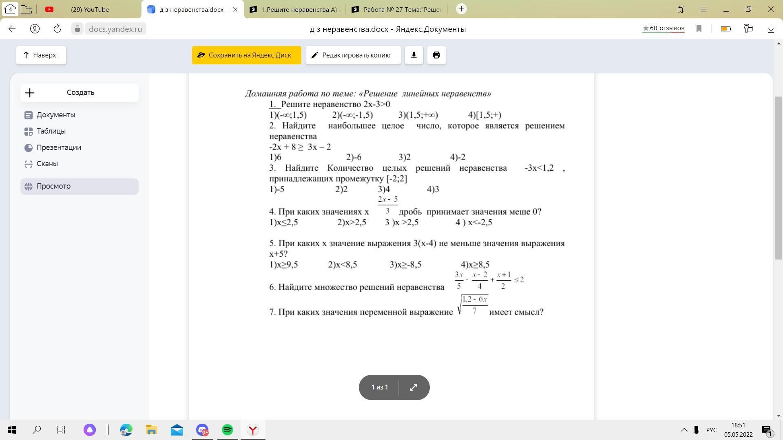
Task: Click Редактировать копию button
Action: [353, 55]
